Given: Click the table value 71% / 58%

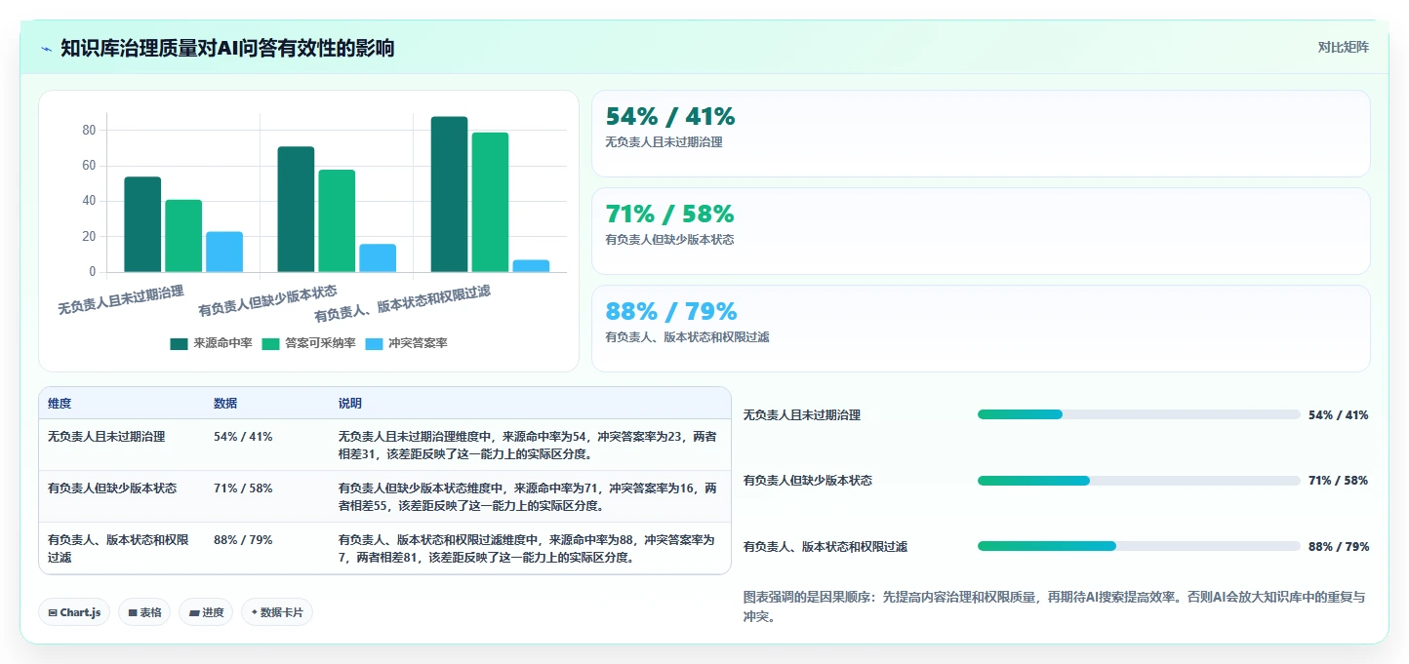Looking at the screenshot, I should tap(243, 488).
